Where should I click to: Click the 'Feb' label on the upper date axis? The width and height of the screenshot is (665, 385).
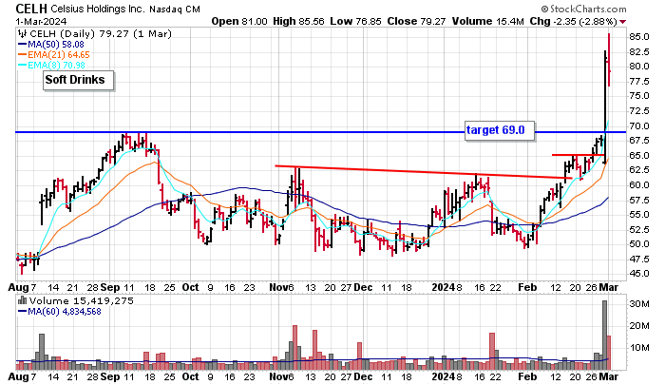pos(527,287)
